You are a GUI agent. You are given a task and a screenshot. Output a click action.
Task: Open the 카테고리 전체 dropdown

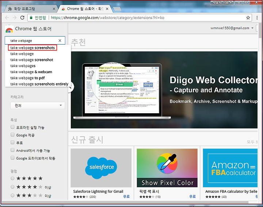pos(38,106)
